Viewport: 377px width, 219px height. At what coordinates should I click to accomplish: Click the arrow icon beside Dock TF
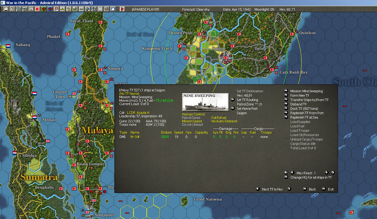[x=286, y=109]
